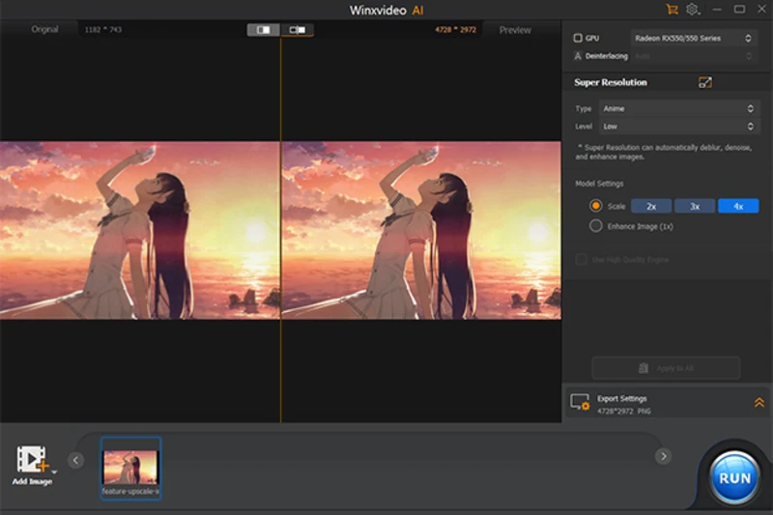773x515 pixels.
Task: Select the Enhance Image (1x) option
Action: 595,226
